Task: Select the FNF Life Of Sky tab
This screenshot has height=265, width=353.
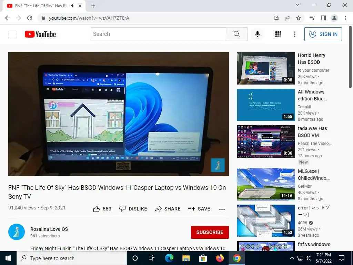Action: (x=44, y=6)
